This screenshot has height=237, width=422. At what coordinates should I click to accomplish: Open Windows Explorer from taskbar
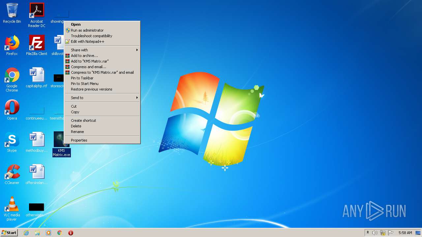tap(37, 233)
